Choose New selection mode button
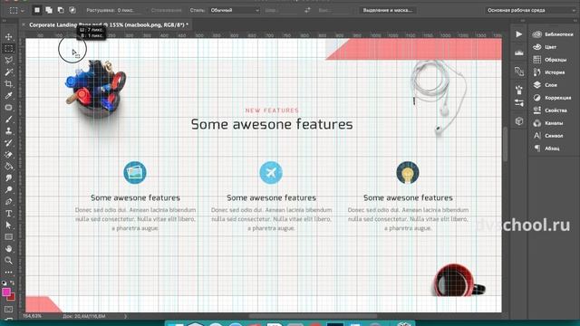580x326 pixels. tap(37, 10)
